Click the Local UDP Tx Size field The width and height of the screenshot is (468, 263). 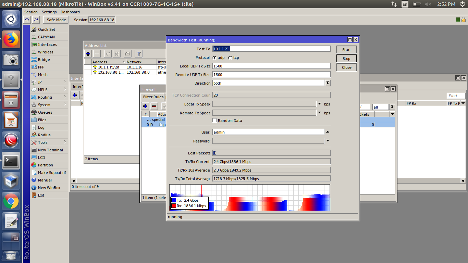(271, 66)
